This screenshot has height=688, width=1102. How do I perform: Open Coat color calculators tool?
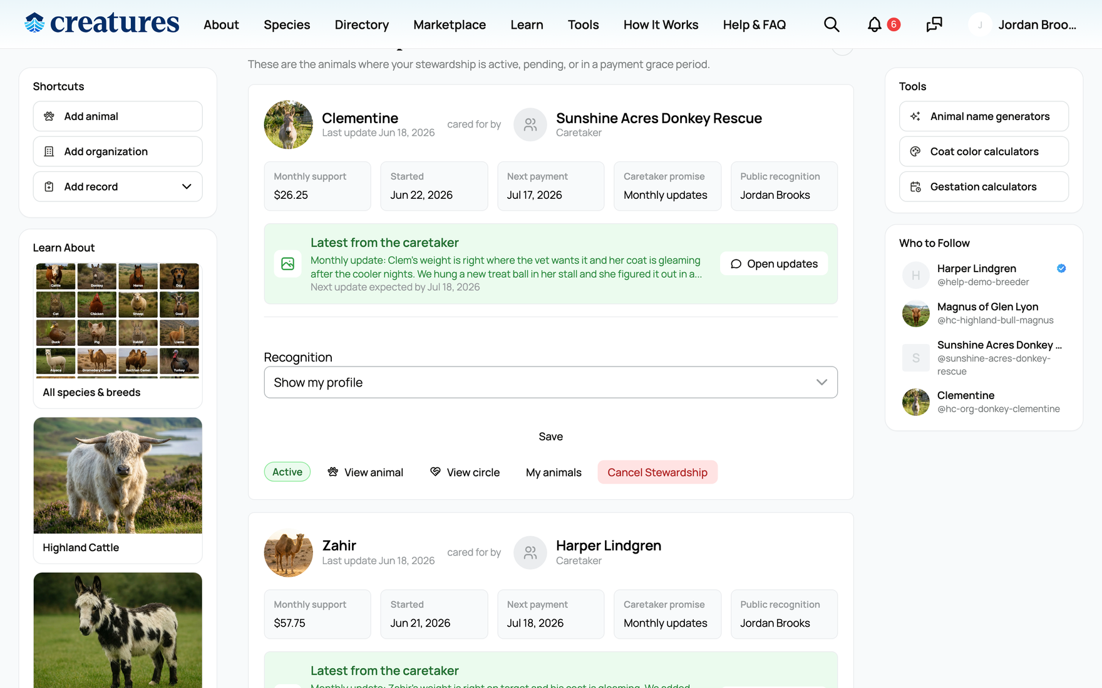[984, 151]
